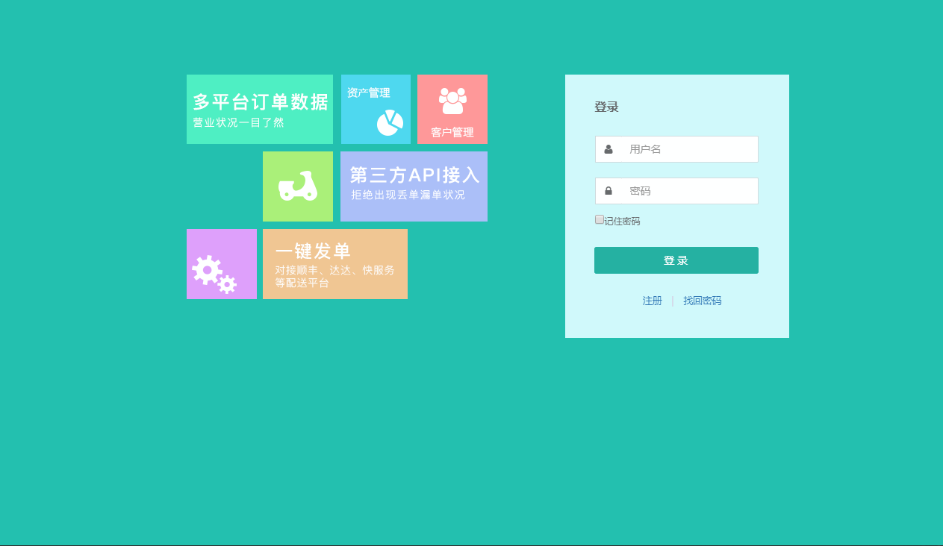The height and width of the screenshot is (546, 943).
Task: Click the 拒绝出现丢单漏单状况 subtitle
Action: pos(408,195)
